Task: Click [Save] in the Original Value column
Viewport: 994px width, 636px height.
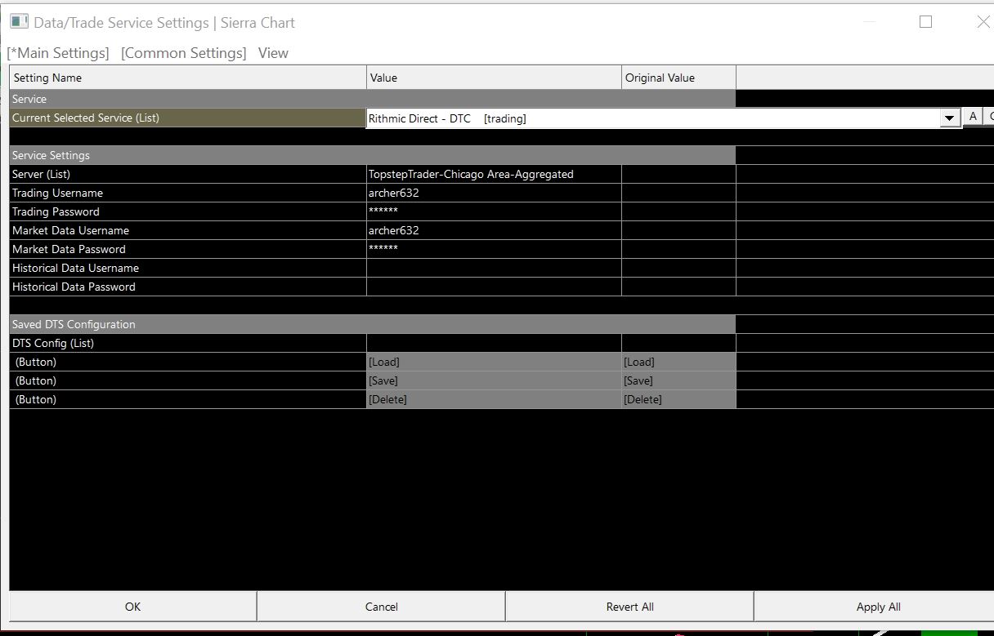Action: point(678,380)
